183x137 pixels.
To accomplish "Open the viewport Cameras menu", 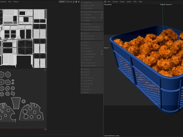I will pyautogui.click(x=115, y=2).
